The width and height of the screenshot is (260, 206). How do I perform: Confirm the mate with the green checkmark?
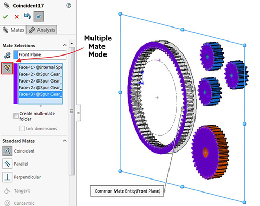coord(5,17)
